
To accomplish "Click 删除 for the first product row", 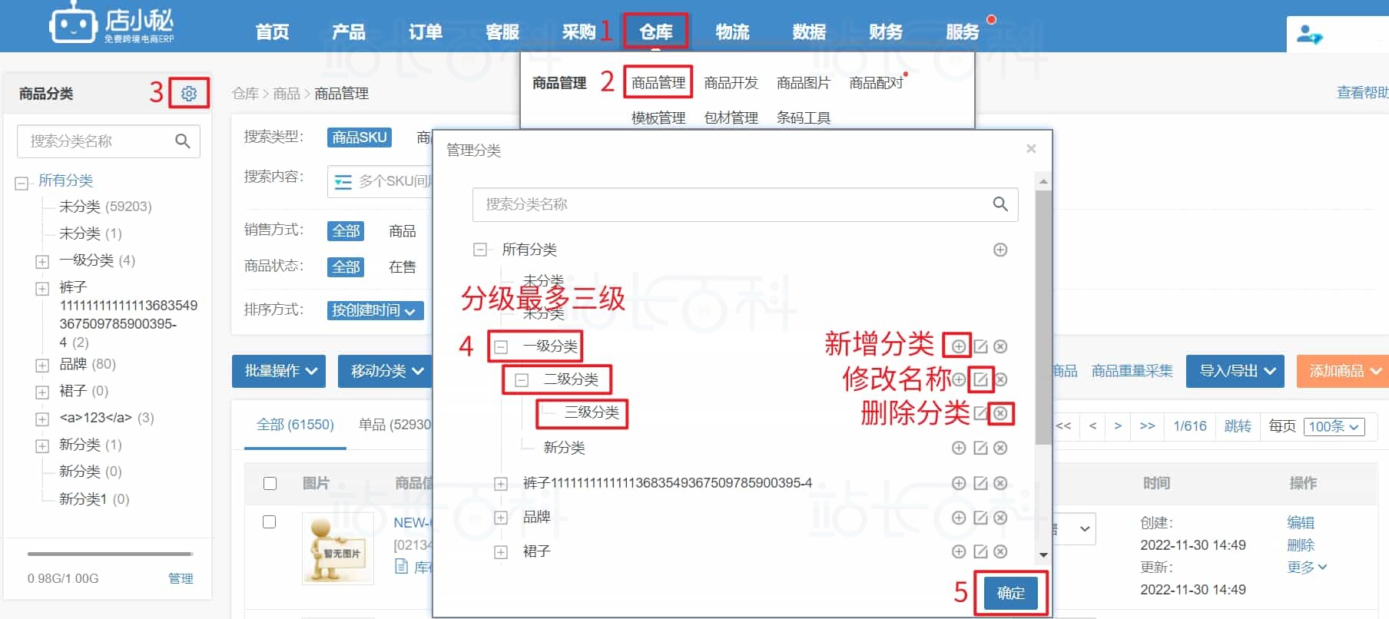I will (1301, 545).
